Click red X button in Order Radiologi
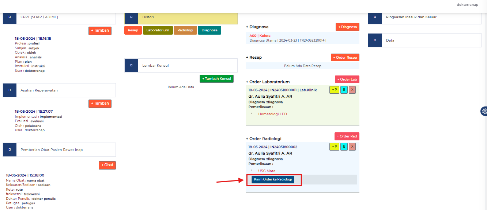This screenshot has width=487, height=210. tap(352, 147)
